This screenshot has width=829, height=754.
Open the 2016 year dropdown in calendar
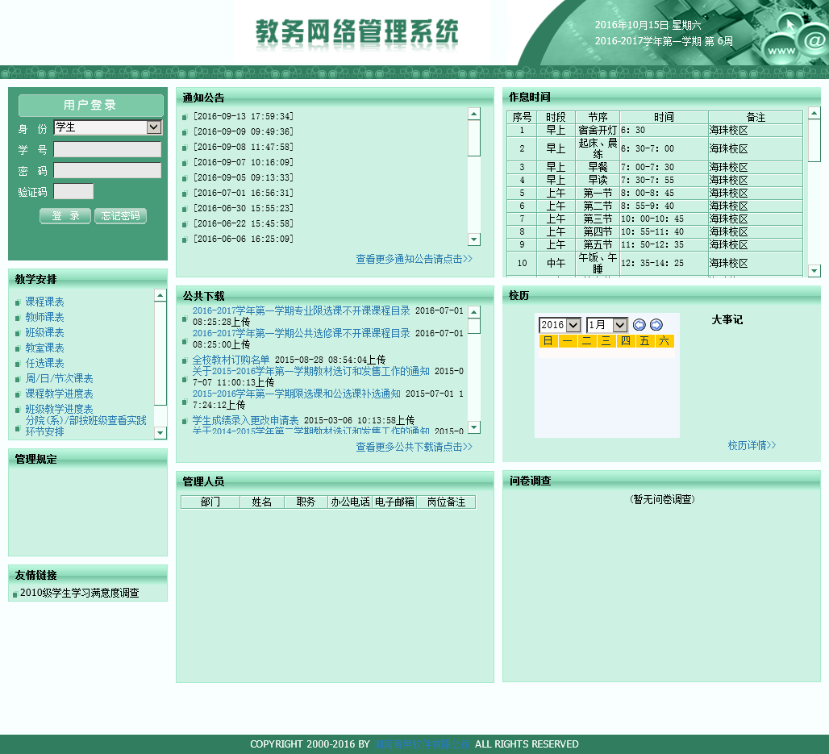pyautogui.click(x=560, y=325)
